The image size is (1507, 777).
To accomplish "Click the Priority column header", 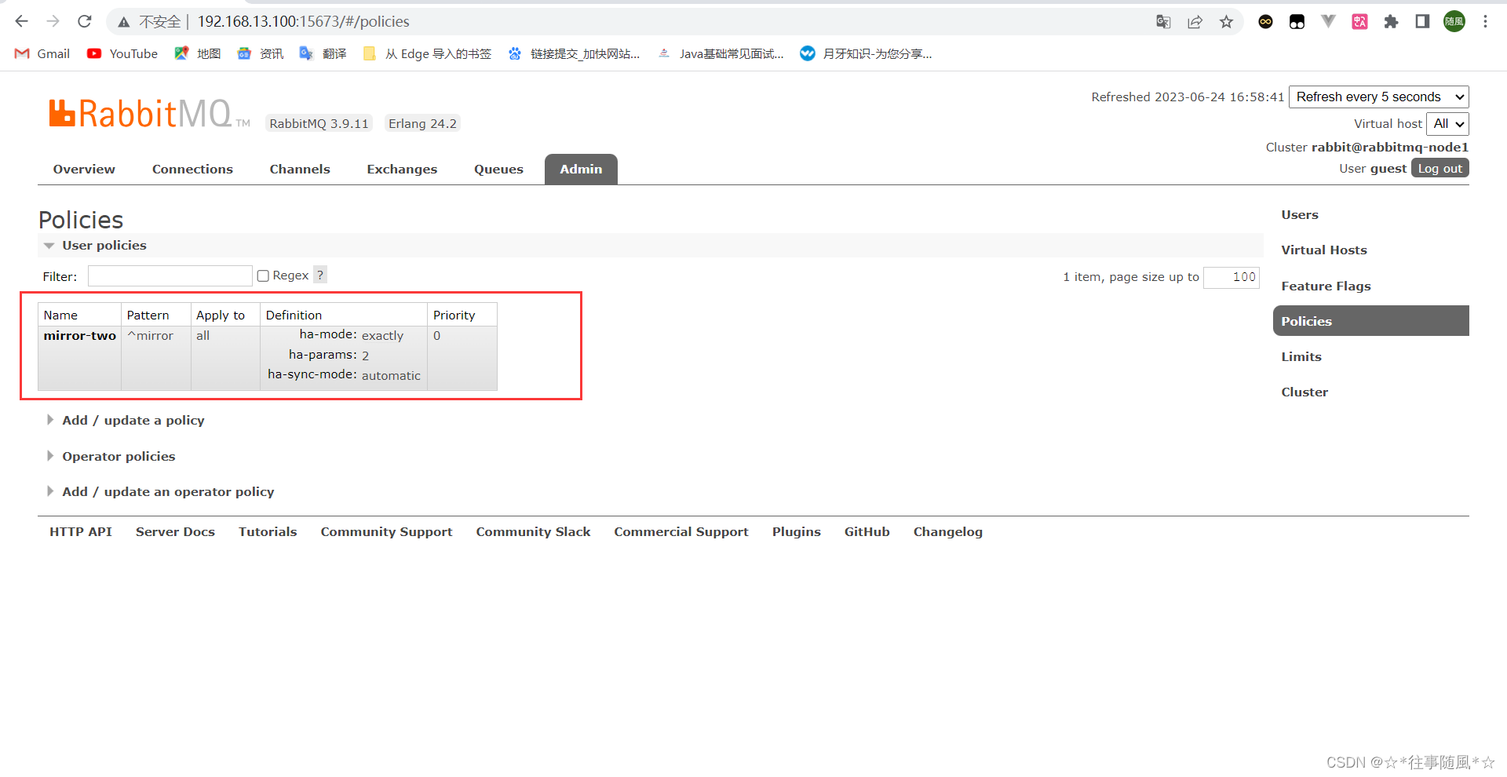I will pyautogui.click(x=462, y=314).
